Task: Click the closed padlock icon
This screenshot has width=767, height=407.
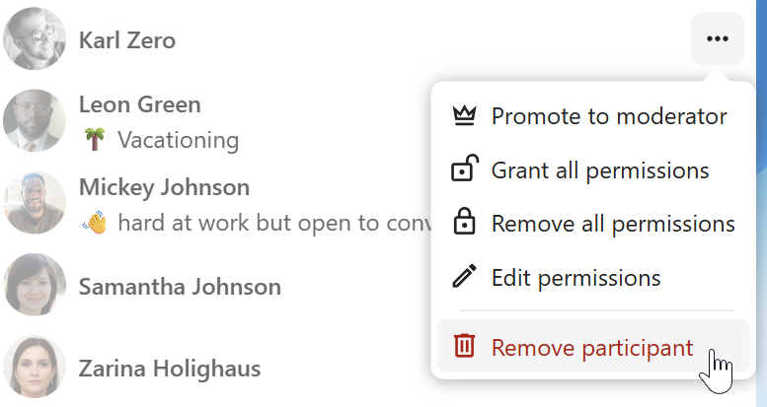Action: coord(463,223)
